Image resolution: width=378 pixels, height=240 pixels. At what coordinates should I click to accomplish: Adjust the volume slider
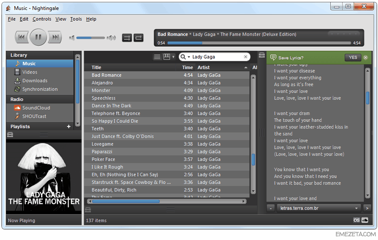coord(90,38)
